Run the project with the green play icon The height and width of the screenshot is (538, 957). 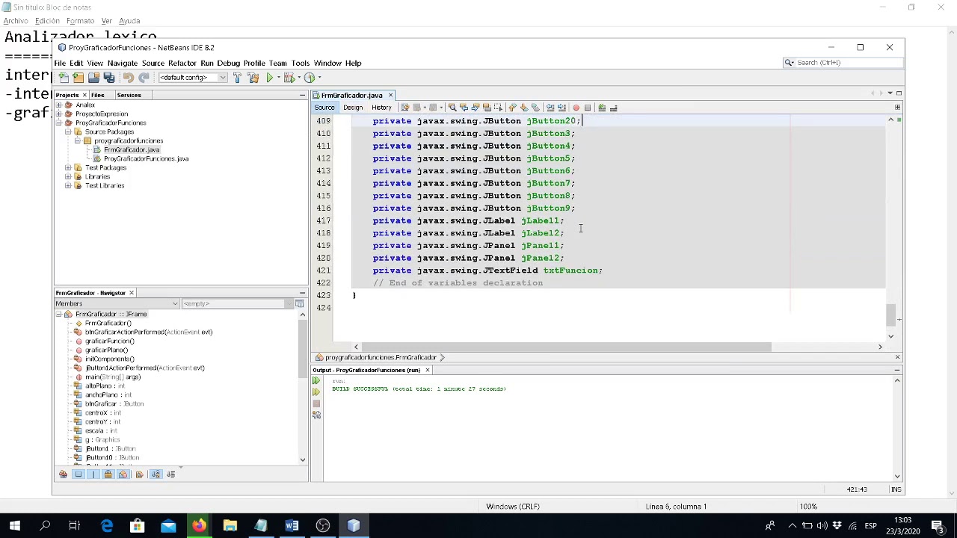click(x=269, y=78)
